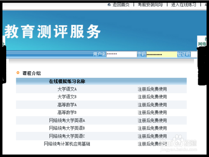Click the 密码 password field
Viewport: 209px width, 157px height.
click(x=162, y=54)
